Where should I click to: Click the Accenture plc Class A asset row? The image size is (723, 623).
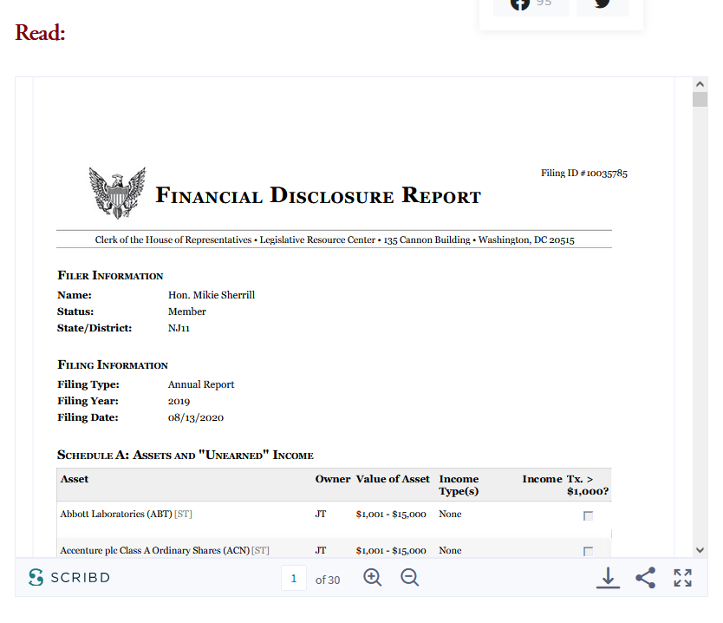point(334,548)
